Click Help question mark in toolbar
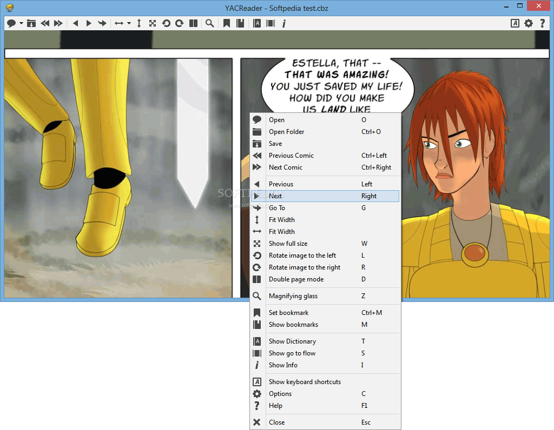The image size is (554, 430). 542,23
